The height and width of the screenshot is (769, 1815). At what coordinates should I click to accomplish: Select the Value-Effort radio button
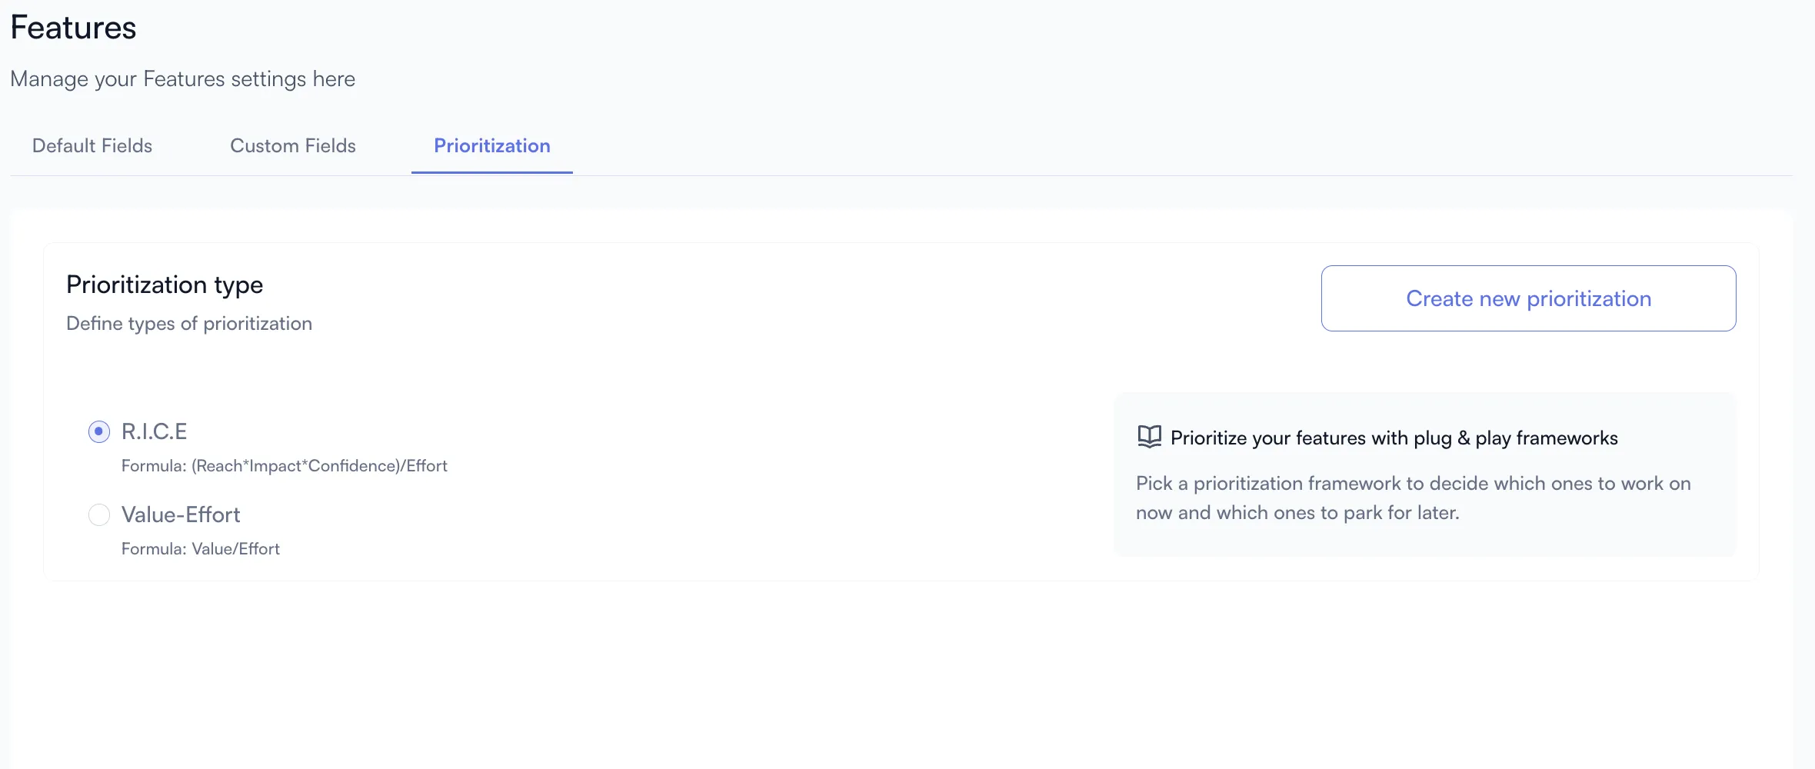[x=99, y=514]
